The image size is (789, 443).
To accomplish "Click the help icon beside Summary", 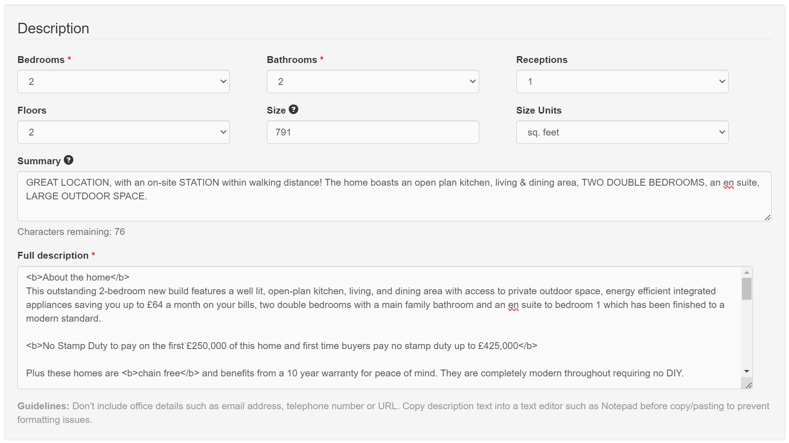I will tap(69, 160).
